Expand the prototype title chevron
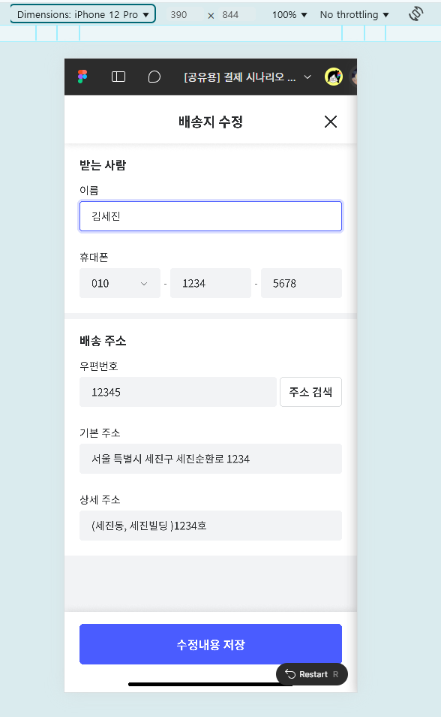 pos(307,77)
